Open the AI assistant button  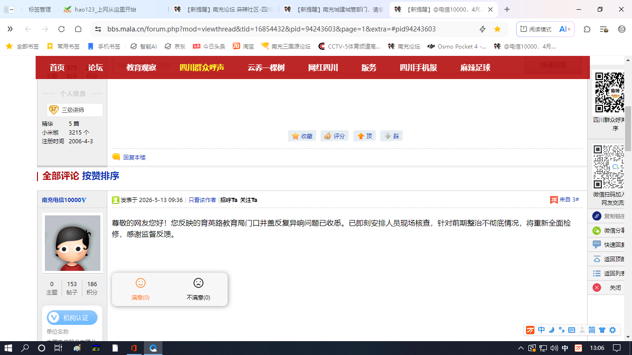point(565,29)
